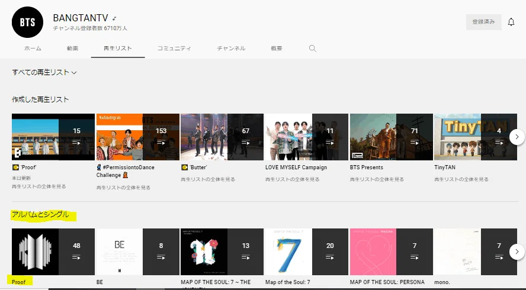Click playlist icon on 'Butter' 67-video thumbnail
526x290 pixels.
(x=246, y=143)
